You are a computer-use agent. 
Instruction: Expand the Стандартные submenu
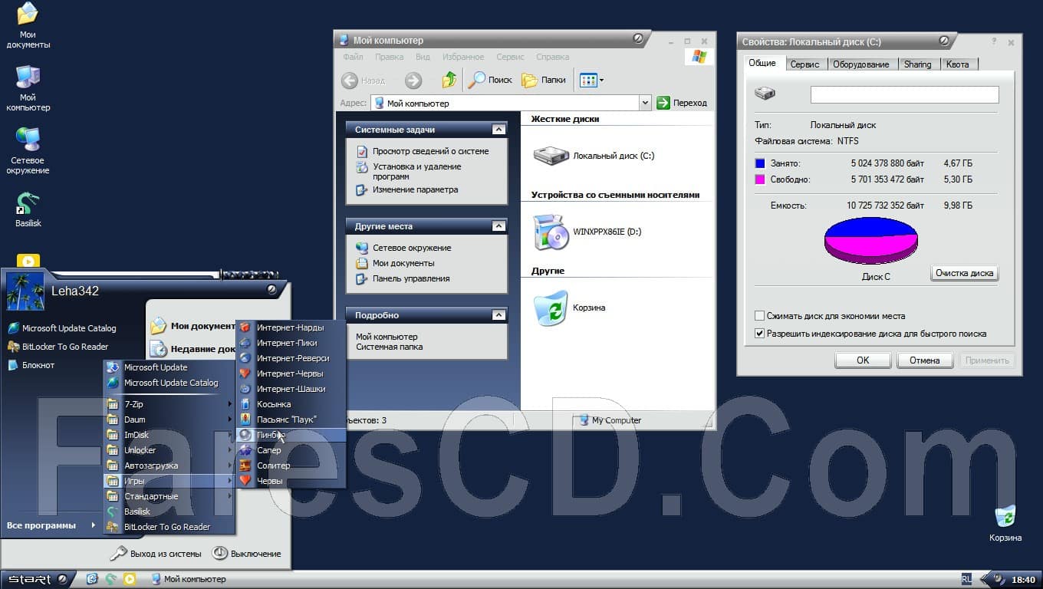[x=169, y=496]
